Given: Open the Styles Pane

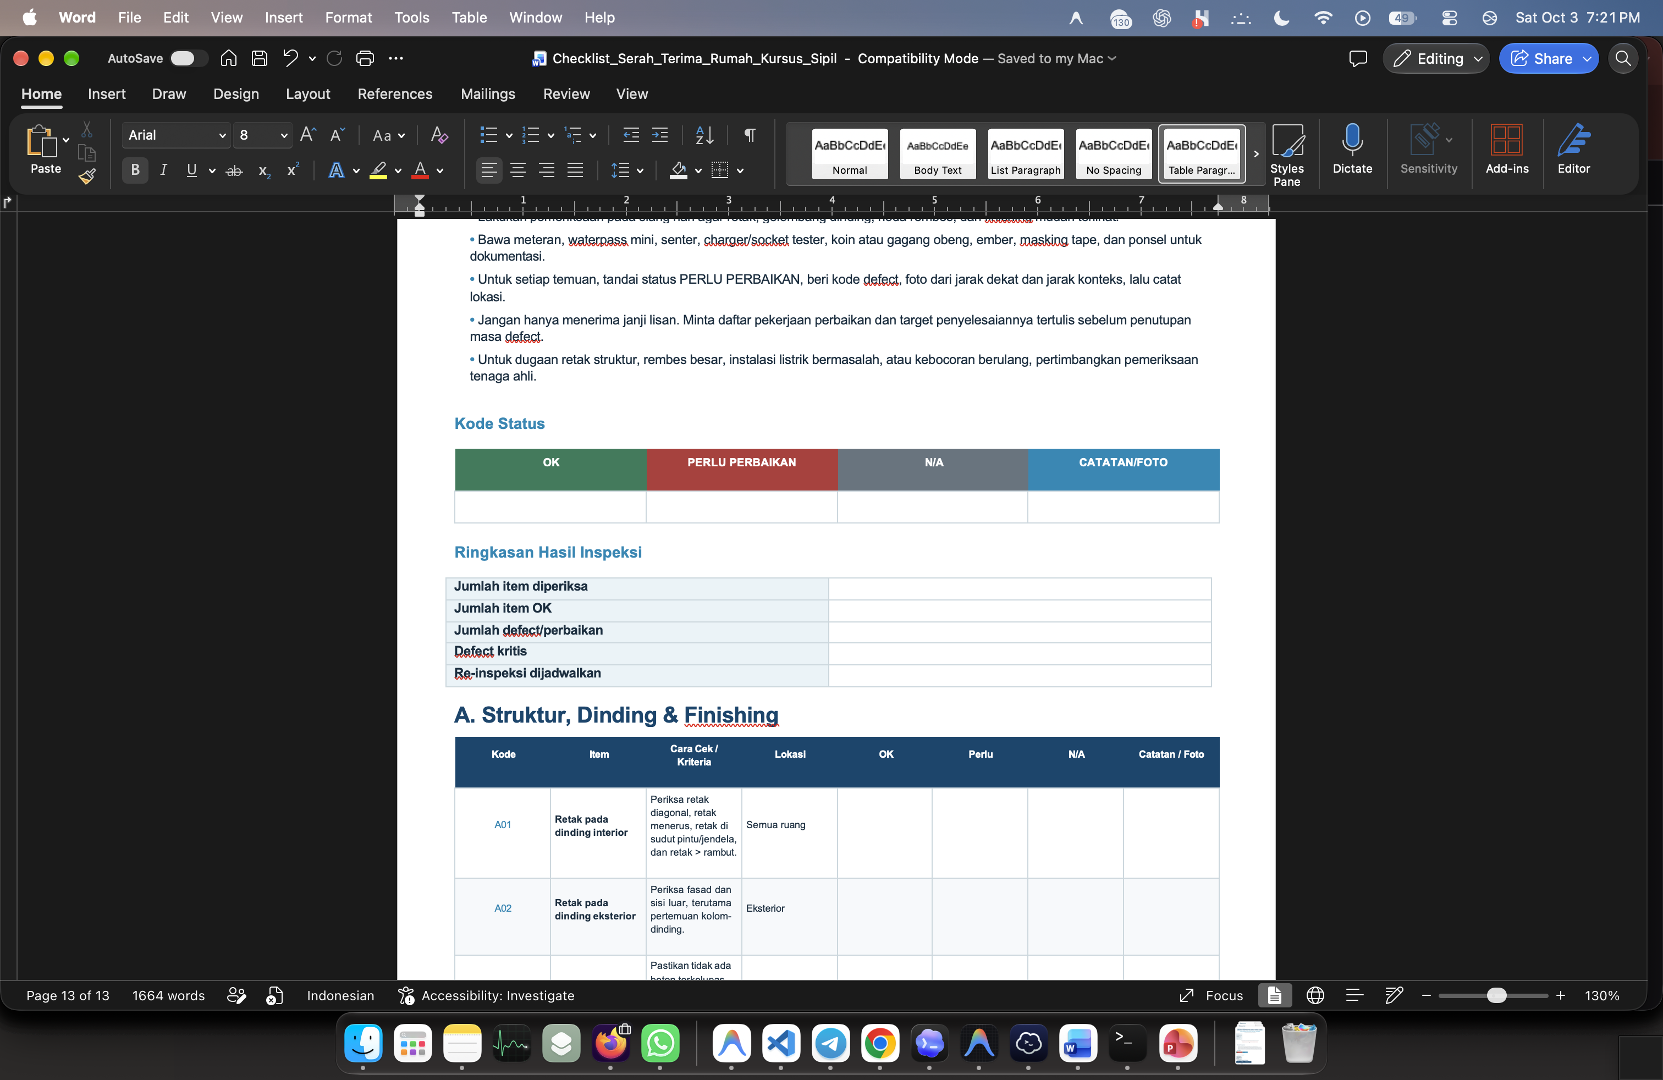Looking at the screenshot, I should pyautogui.click(x=1286, y=155).
